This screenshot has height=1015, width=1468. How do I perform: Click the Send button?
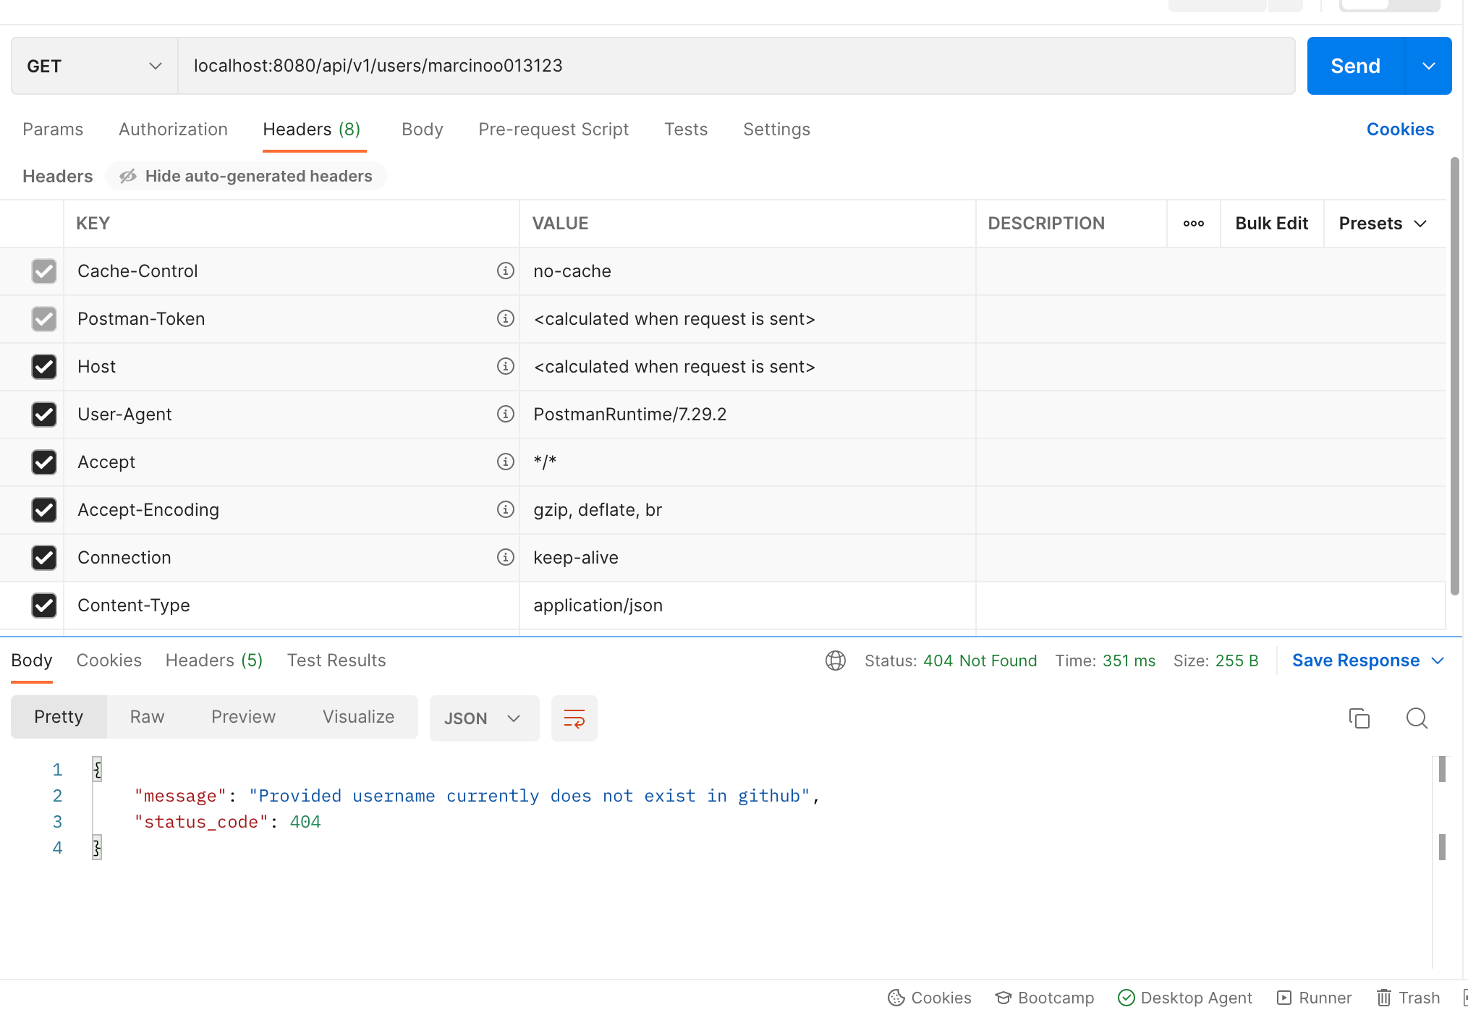click(1355, 66)
